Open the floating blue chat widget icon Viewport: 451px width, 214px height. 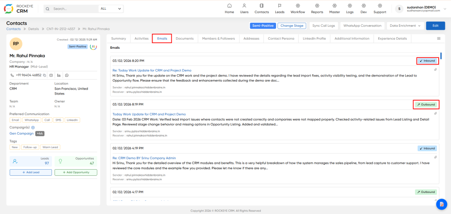pos(442,204)
